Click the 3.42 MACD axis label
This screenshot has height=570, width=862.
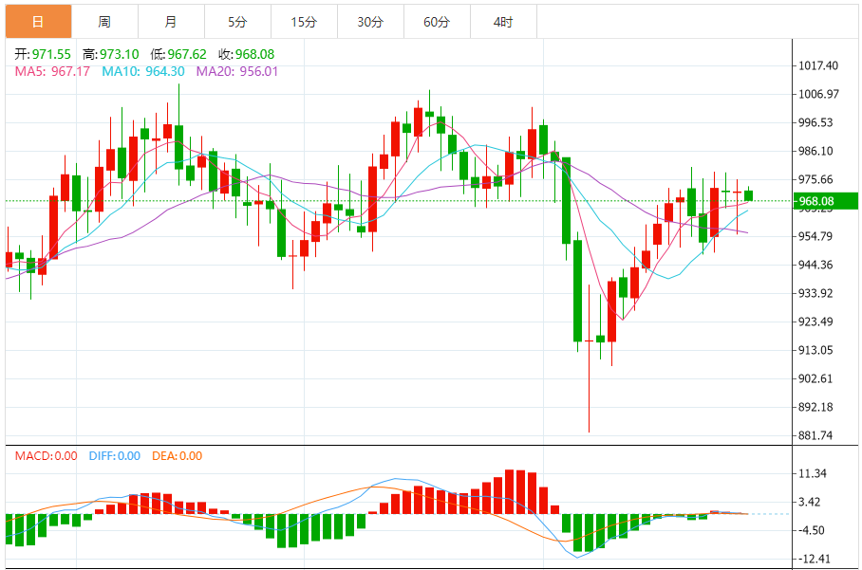809,502
